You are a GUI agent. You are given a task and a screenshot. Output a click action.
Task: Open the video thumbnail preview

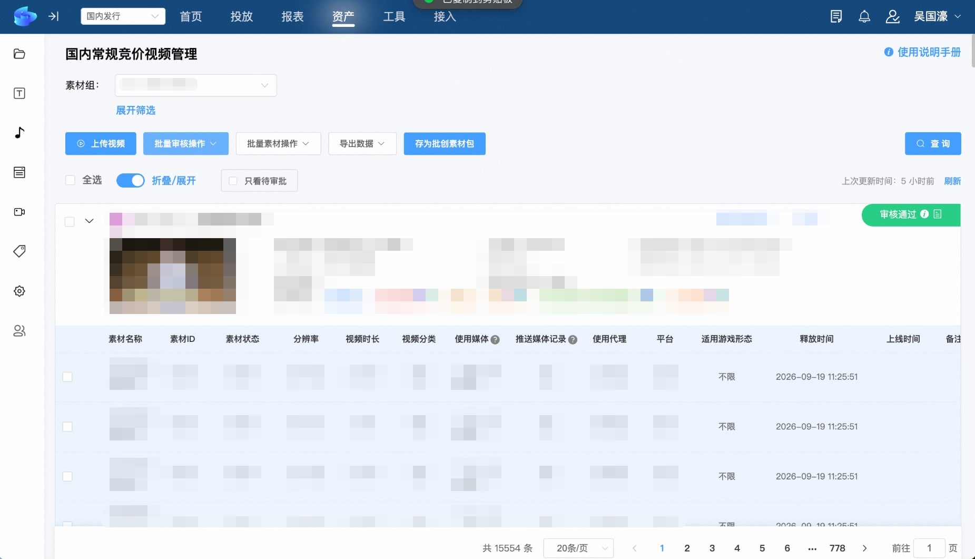point(173,276)
